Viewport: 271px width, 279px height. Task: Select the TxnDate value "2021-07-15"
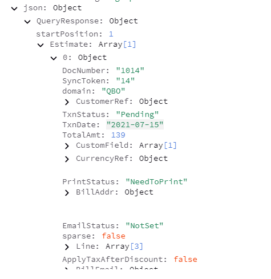click(x=135, y=125)
